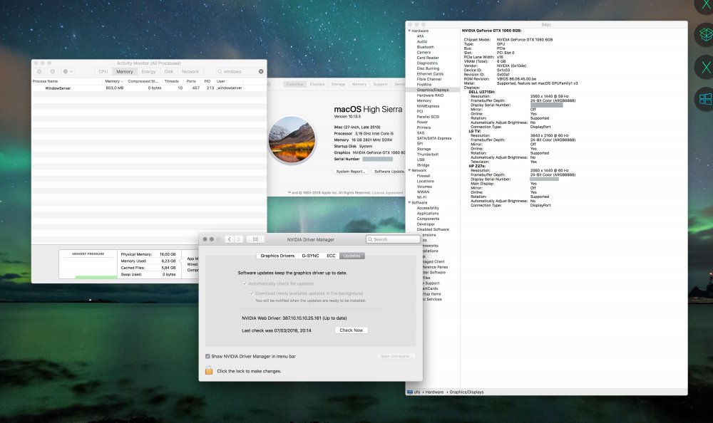This screenshot has height=423, width=713.
Task: Select the Updates tab
Action: pyautogui.click(x=352, y=256)
